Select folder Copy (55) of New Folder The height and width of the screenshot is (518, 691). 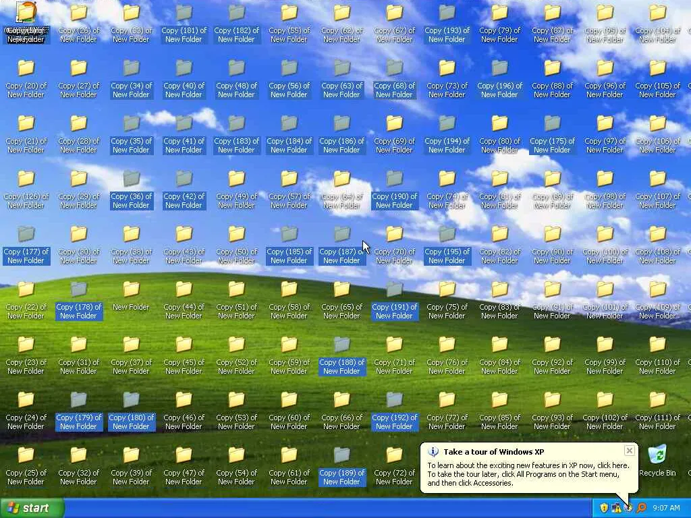(x=289, y=24)
